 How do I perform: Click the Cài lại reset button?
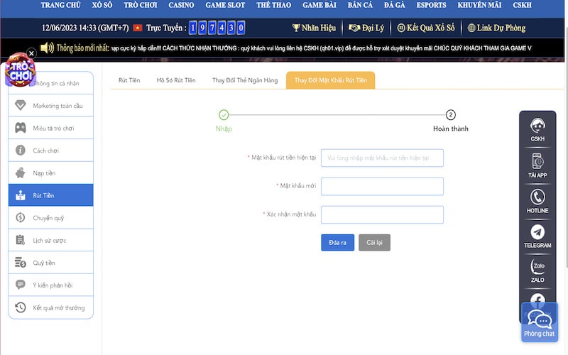coord(375,242)
